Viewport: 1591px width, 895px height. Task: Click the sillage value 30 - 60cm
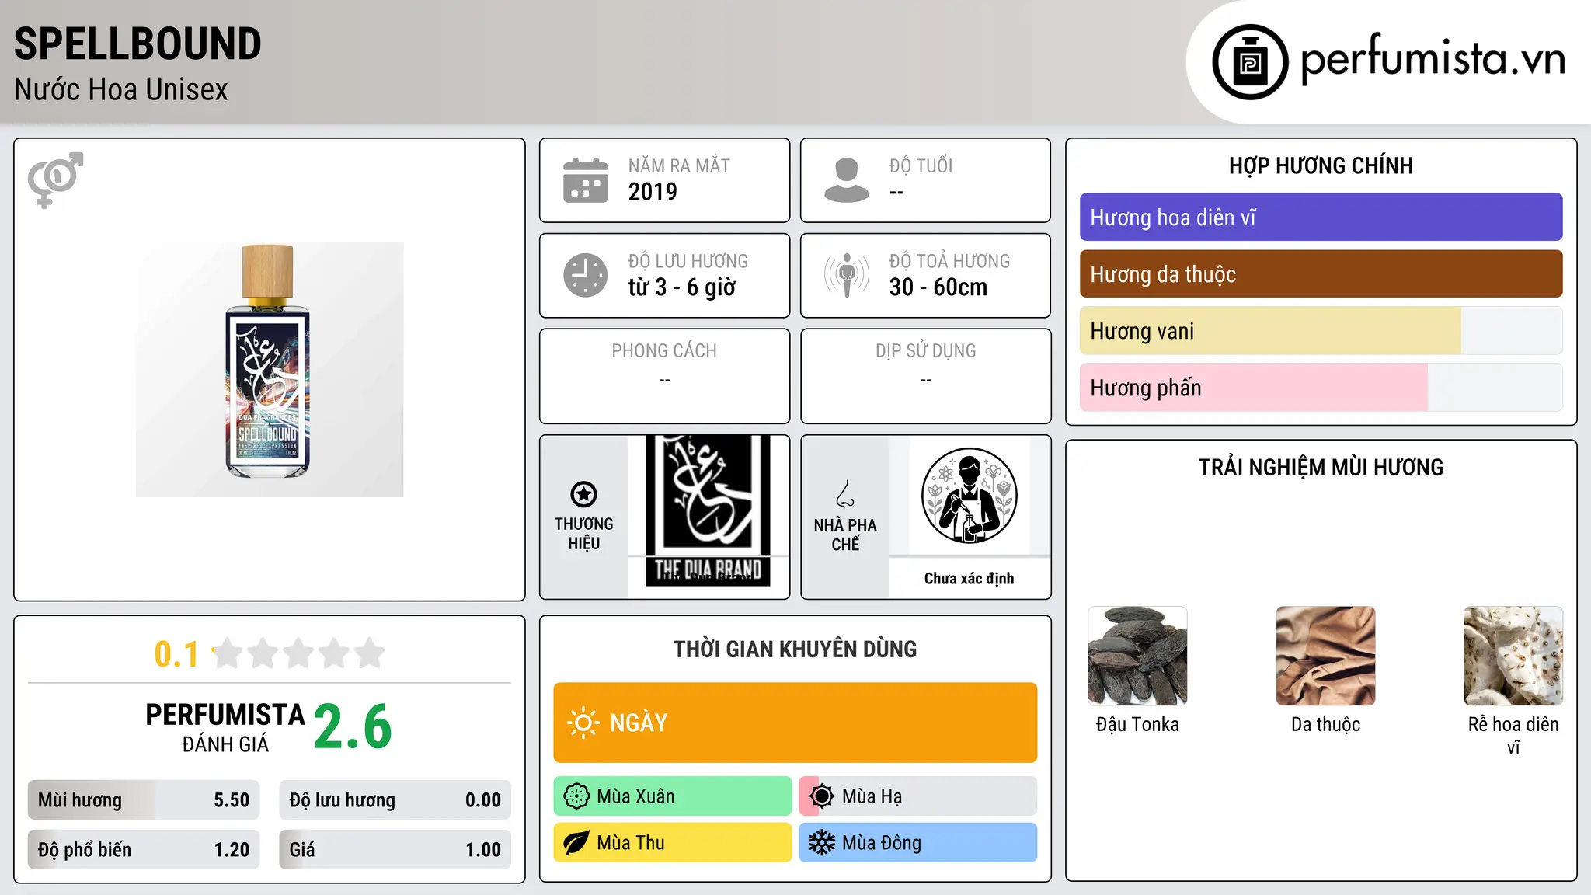click(938, 287)
